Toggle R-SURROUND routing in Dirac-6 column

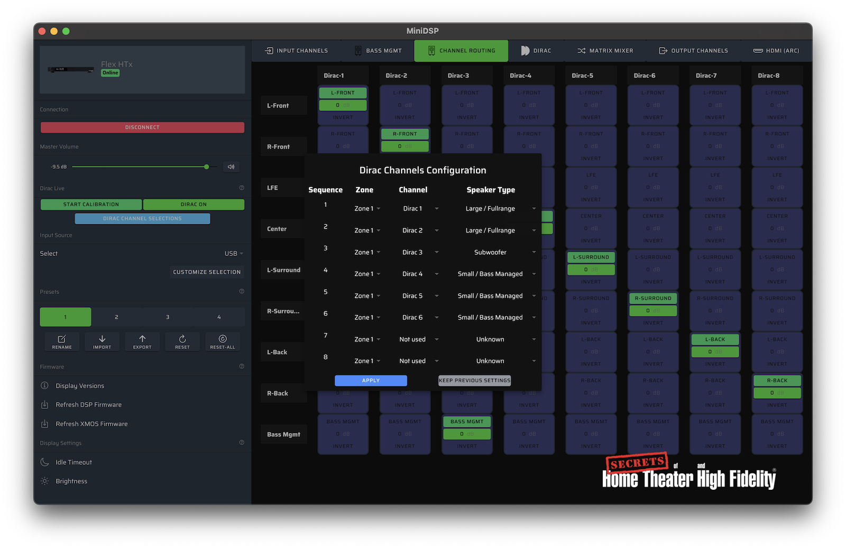coord(653,298)
